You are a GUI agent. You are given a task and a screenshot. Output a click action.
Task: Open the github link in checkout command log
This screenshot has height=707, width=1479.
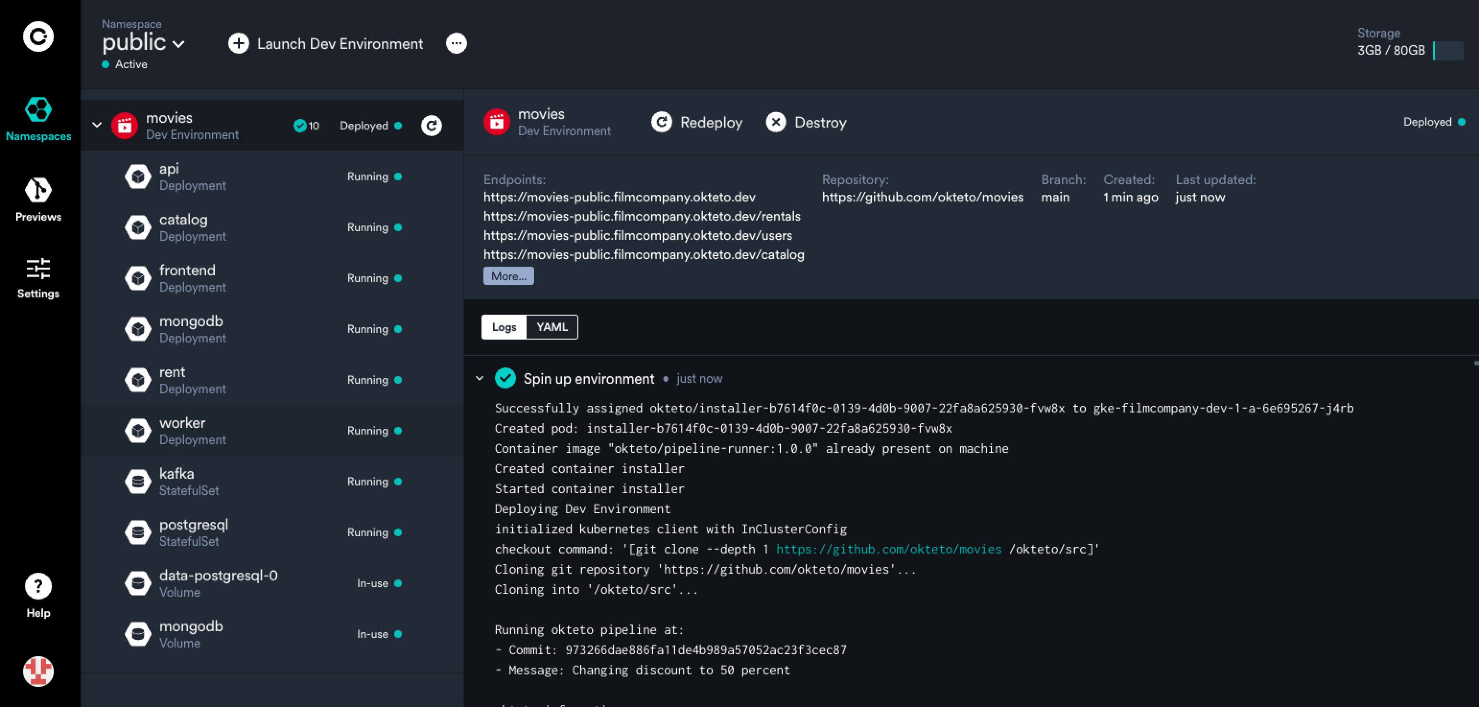[x=888, y=549]
